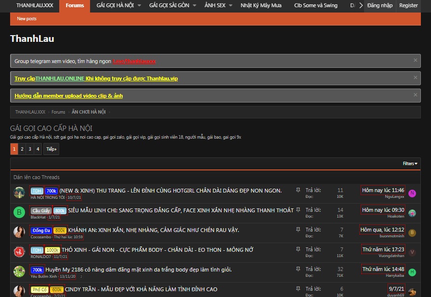Click pin icon on CINDY TRẦN thread
The height and width of the screenshot is (297, 431).
(x=298, y=289)
